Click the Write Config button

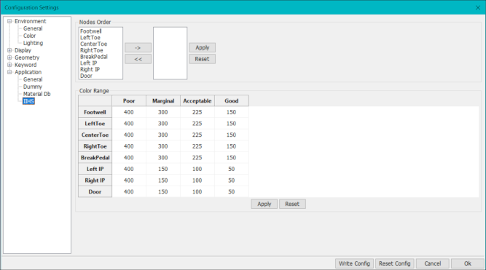[x=354, y=263]
